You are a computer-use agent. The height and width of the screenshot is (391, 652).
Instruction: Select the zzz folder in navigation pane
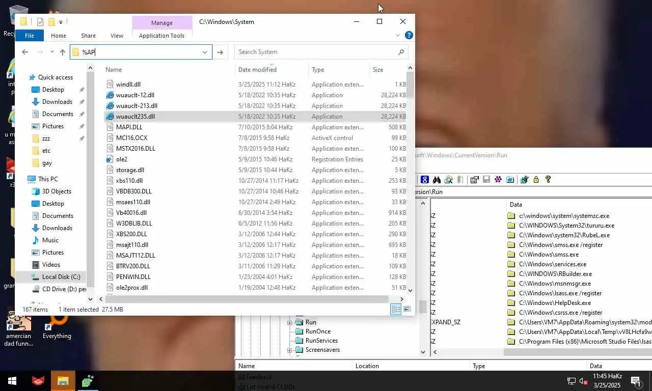(x=46, y=138)
